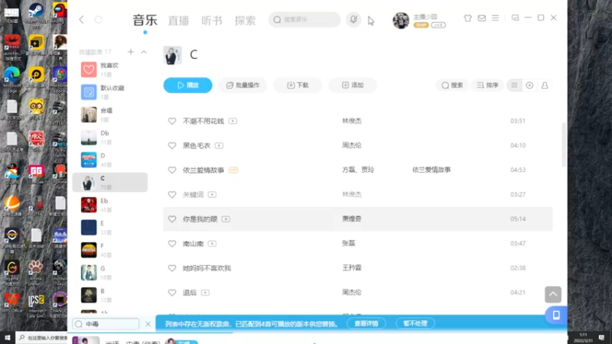Switch to the 音乐 tab
Viewport: 612px width, 344px height.
coord(145,21)
